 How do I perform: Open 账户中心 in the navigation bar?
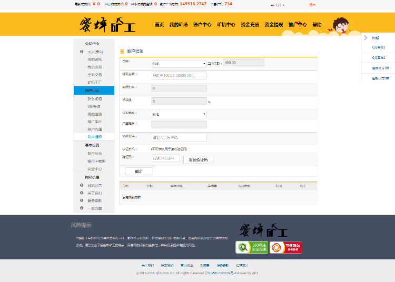tap(202, 25)
